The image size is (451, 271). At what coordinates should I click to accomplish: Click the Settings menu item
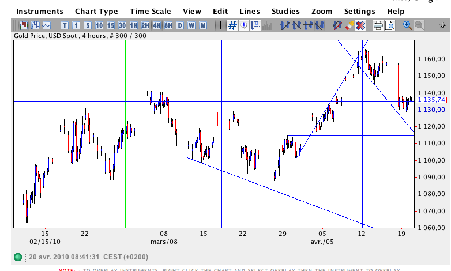pos(359,12)
